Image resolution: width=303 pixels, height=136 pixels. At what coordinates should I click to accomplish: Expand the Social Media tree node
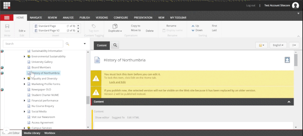(24, 111)
